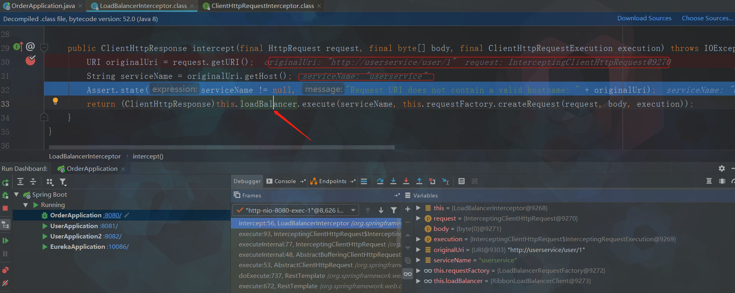Viewport: 735px width, 293px height.
Task: Expand the this.loadBalancer variable node
Action: click(418, 281)
